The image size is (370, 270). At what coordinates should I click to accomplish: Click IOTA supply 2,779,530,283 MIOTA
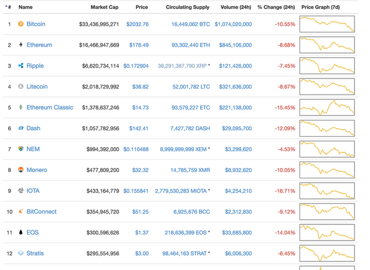coord(181,191)
